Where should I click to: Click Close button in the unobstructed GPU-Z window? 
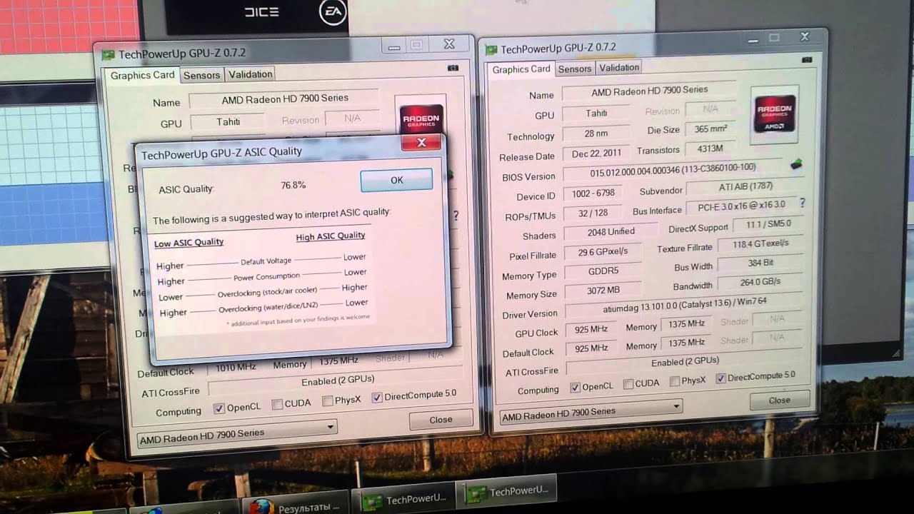(x=779, y=400)
